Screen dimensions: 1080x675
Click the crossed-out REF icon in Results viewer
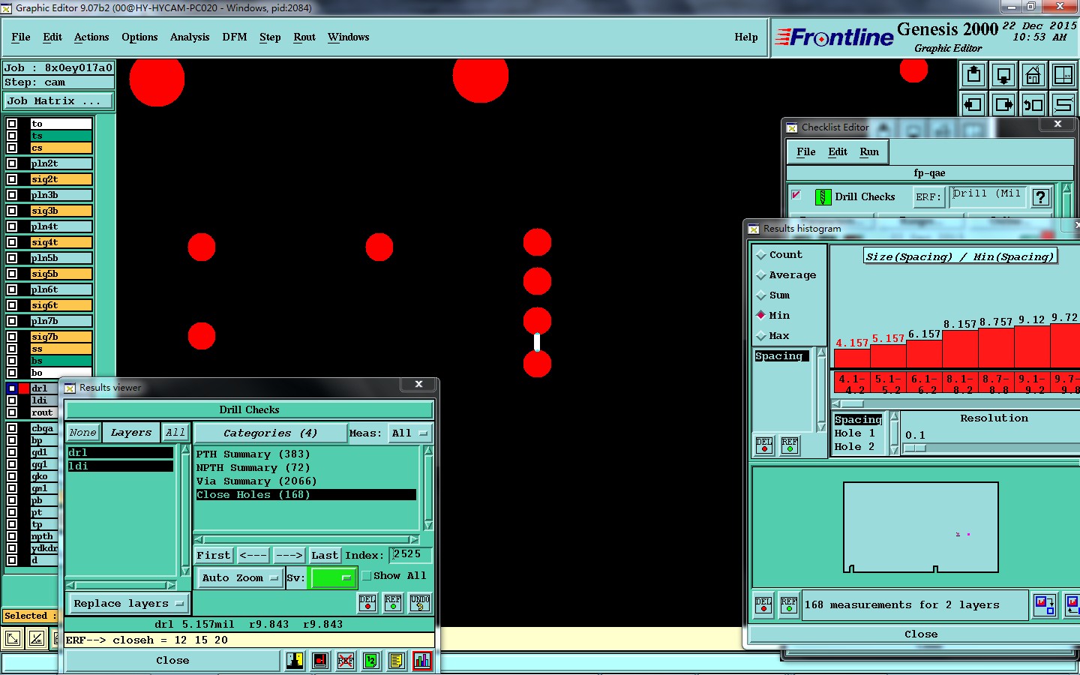point(346,661)
